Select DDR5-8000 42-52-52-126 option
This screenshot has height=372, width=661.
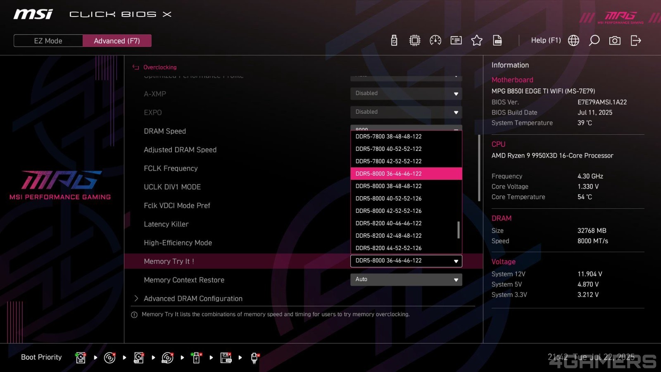tap(406, 211)
